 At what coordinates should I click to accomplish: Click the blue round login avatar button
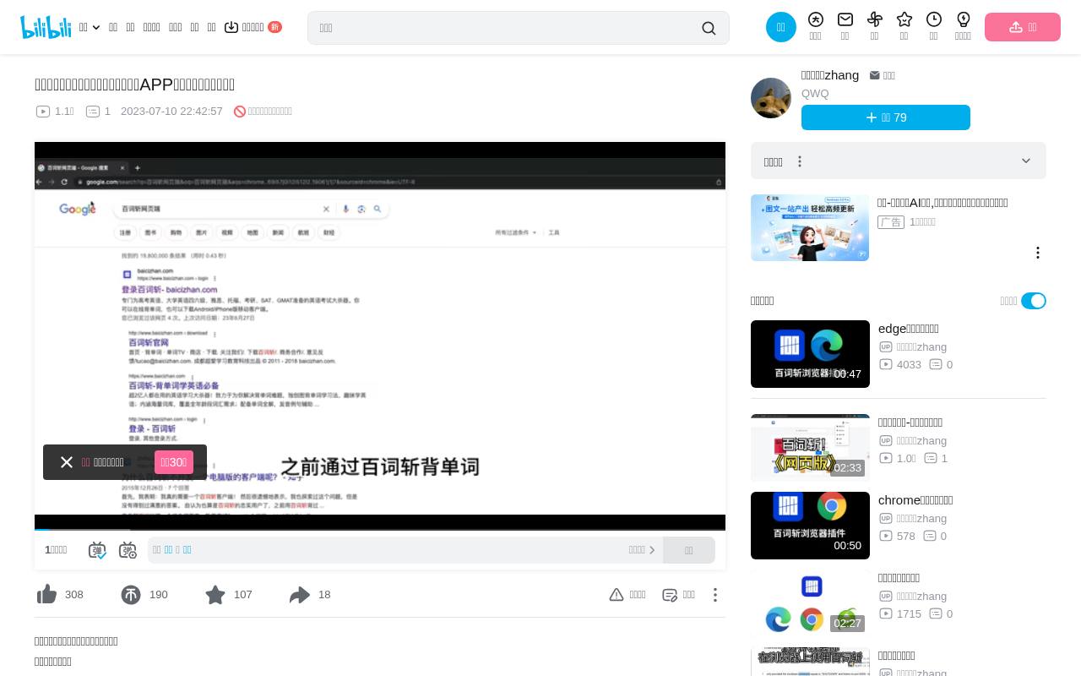[x=781, y=27]
